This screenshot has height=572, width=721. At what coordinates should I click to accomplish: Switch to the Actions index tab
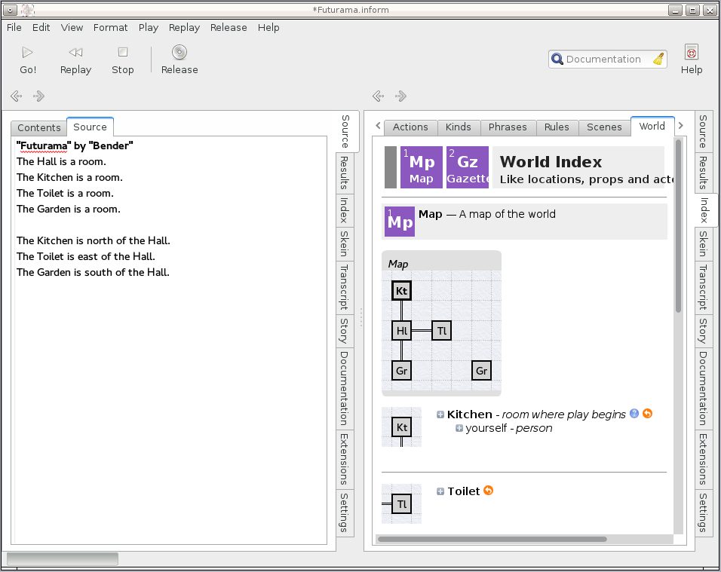(x=410, y=127)
